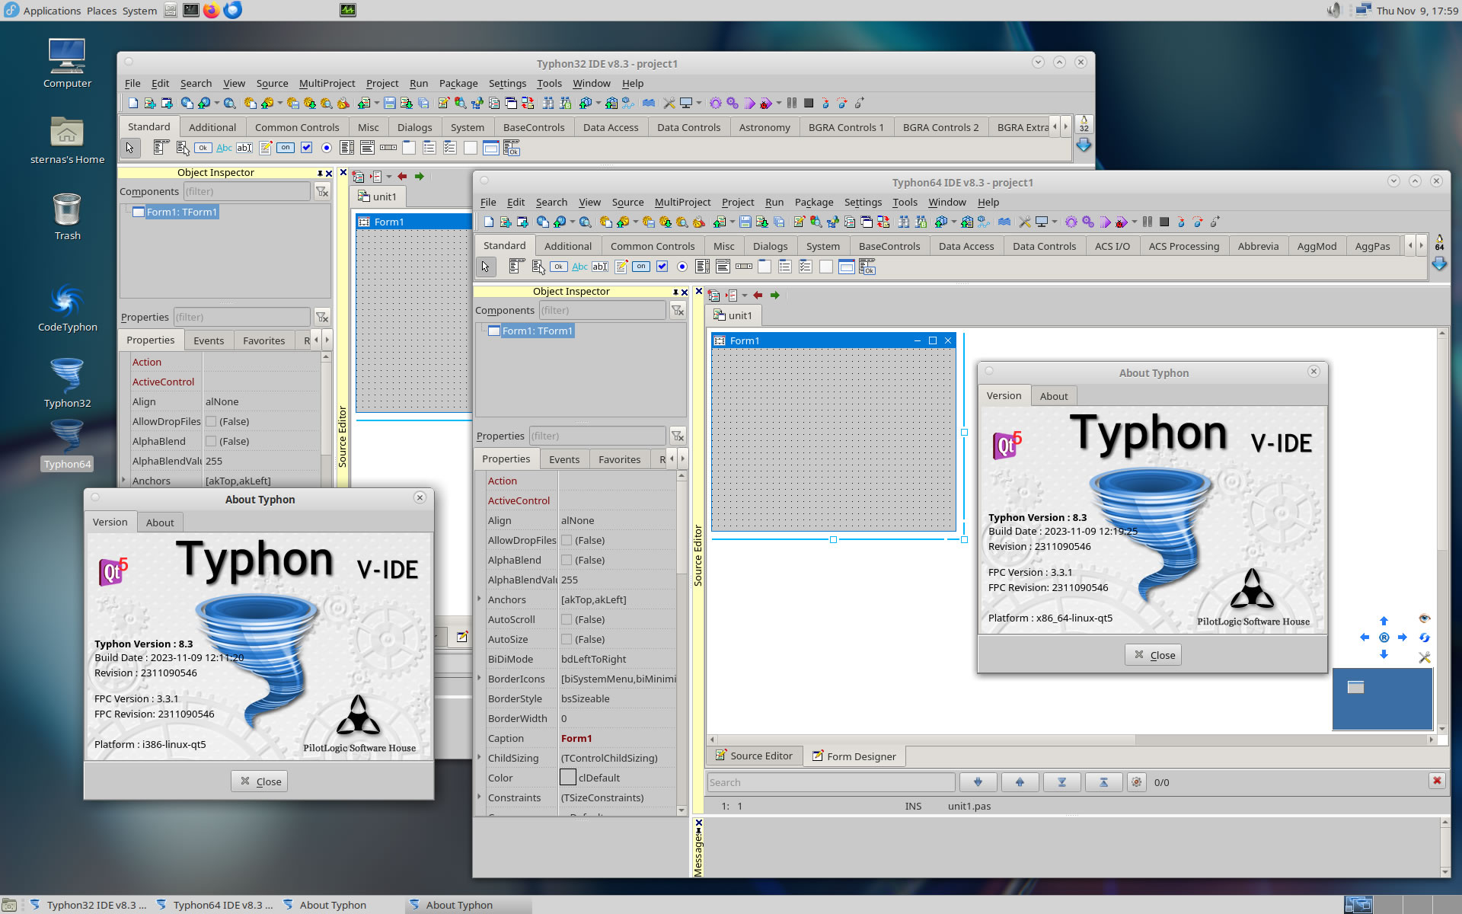This screenshot has height=914, width=1462.
Task: Click find-next down arrow button in search bar
Action: [x=978, y=782]
